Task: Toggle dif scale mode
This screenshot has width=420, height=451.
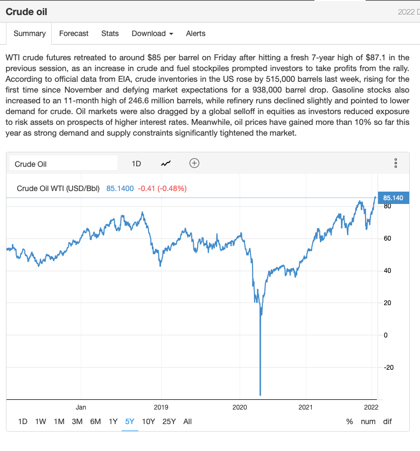Action: click(x=388, y=421)
